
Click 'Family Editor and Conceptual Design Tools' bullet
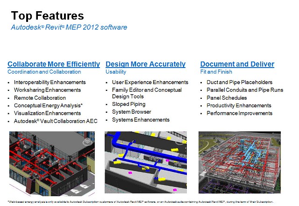(147, 93)
